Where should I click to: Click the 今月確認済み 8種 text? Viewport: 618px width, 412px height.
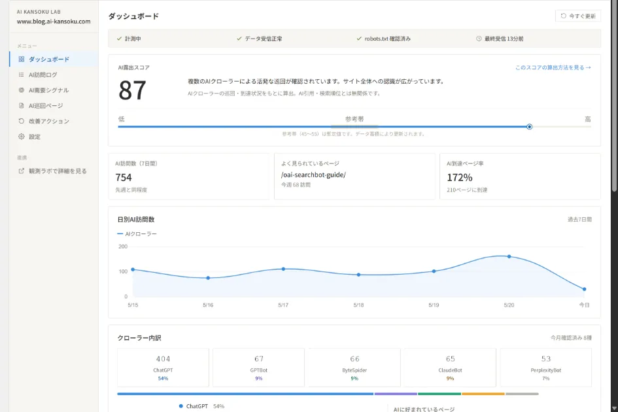571,338
